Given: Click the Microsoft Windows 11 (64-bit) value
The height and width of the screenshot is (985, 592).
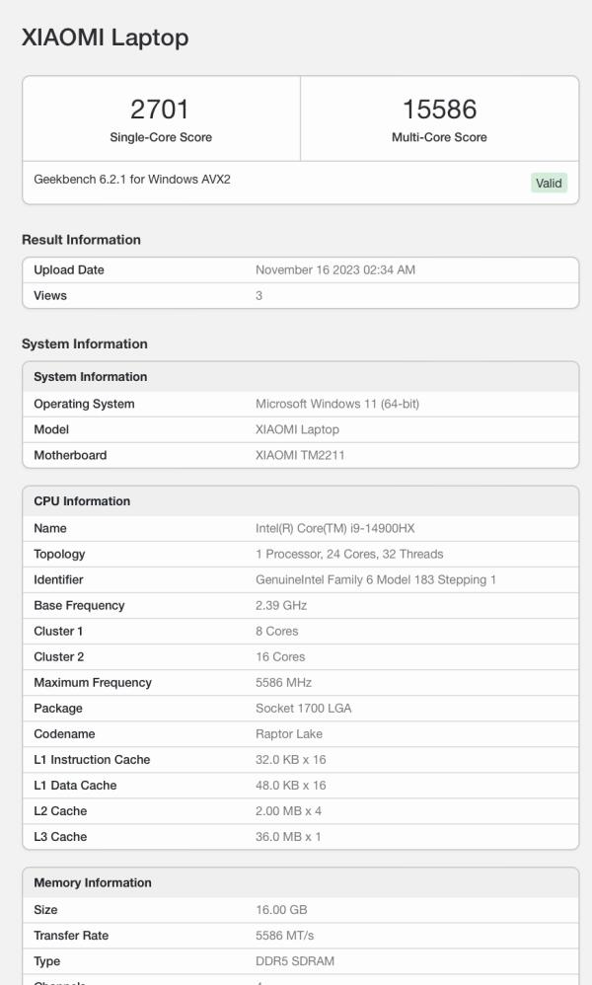Looking at the screenshot, I should click(336, 404).
